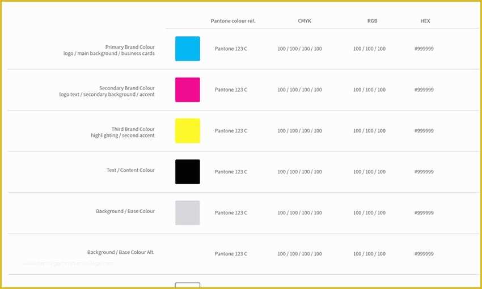Click '#999999' in Secondary Brand Colour row

click(x=424, y=90)
